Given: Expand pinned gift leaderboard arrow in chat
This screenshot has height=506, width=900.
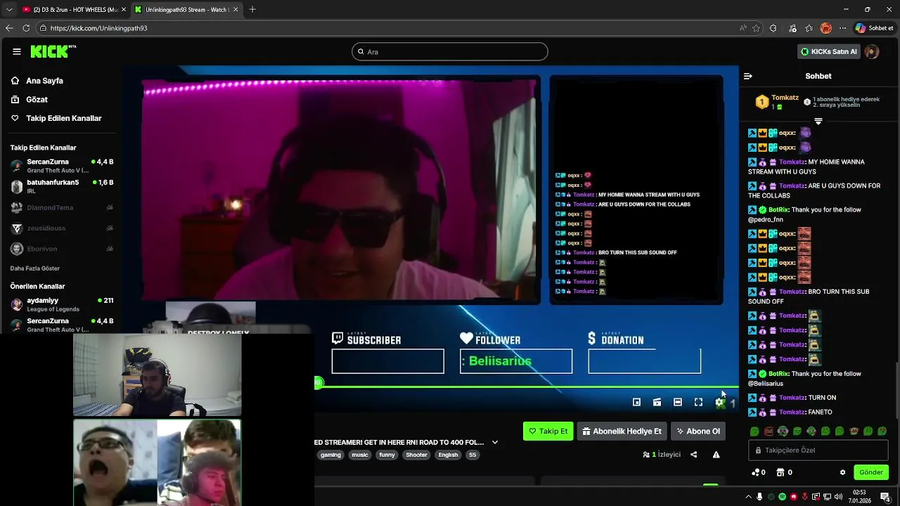Looking at the screenshot, I should pyautogui.click(x=818, y=122).
